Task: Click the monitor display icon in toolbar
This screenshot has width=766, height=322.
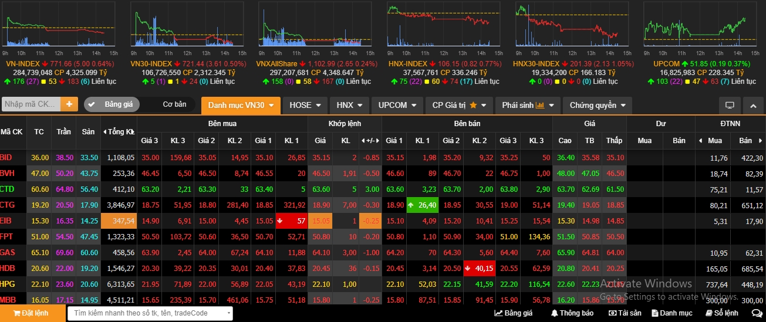Action: click(x=730, y=106)
